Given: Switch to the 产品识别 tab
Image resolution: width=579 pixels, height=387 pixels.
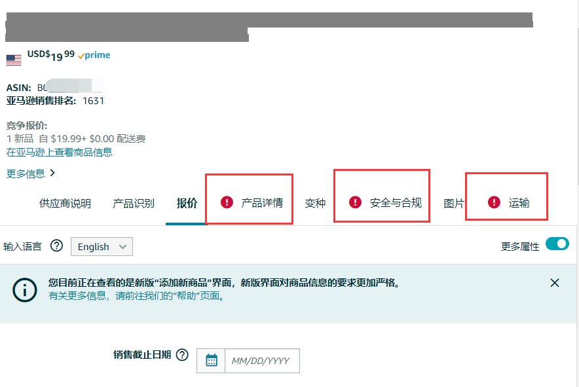Looking at the screenshot, I should pyautogui.click(x=134, y=203).
